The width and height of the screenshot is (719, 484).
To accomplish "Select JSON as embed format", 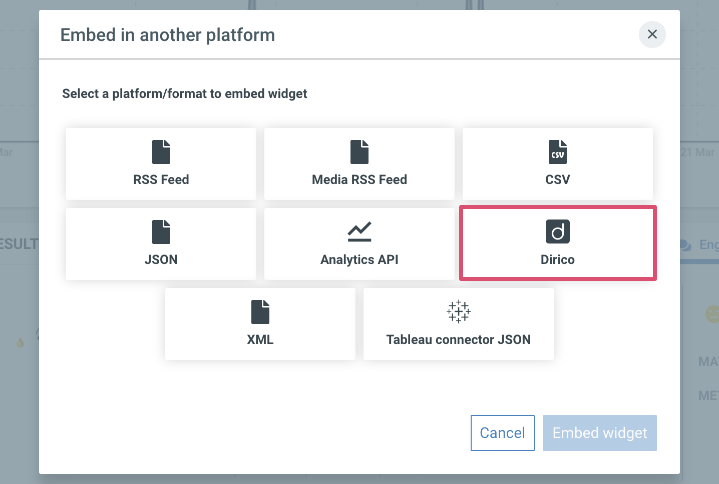I will point(161,244).
